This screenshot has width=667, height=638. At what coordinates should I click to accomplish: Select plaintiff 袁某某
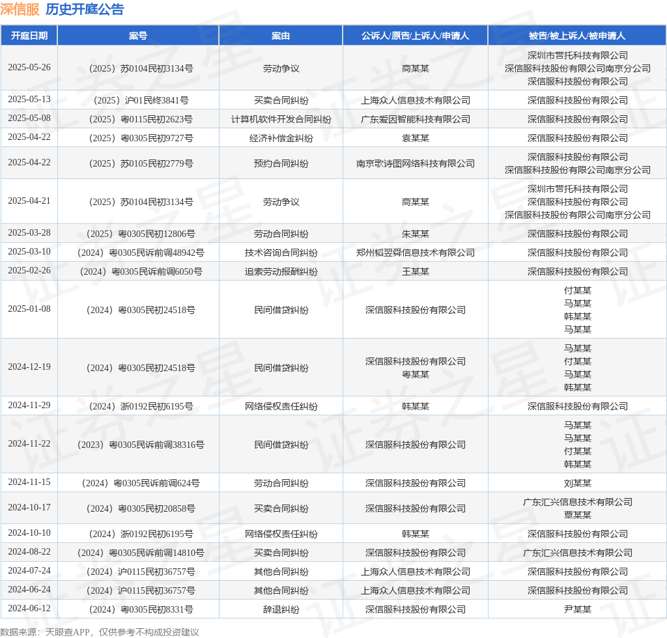coord(415,138)
